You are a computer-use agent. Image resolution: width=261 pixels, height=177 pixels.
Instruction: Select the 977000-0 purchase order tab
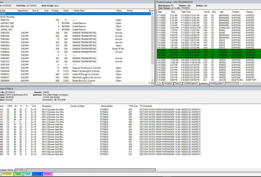click(x=21, y=170)
